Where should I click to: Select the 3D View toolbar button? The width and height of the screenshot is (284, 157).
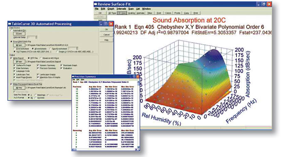(x=122, y=13)
